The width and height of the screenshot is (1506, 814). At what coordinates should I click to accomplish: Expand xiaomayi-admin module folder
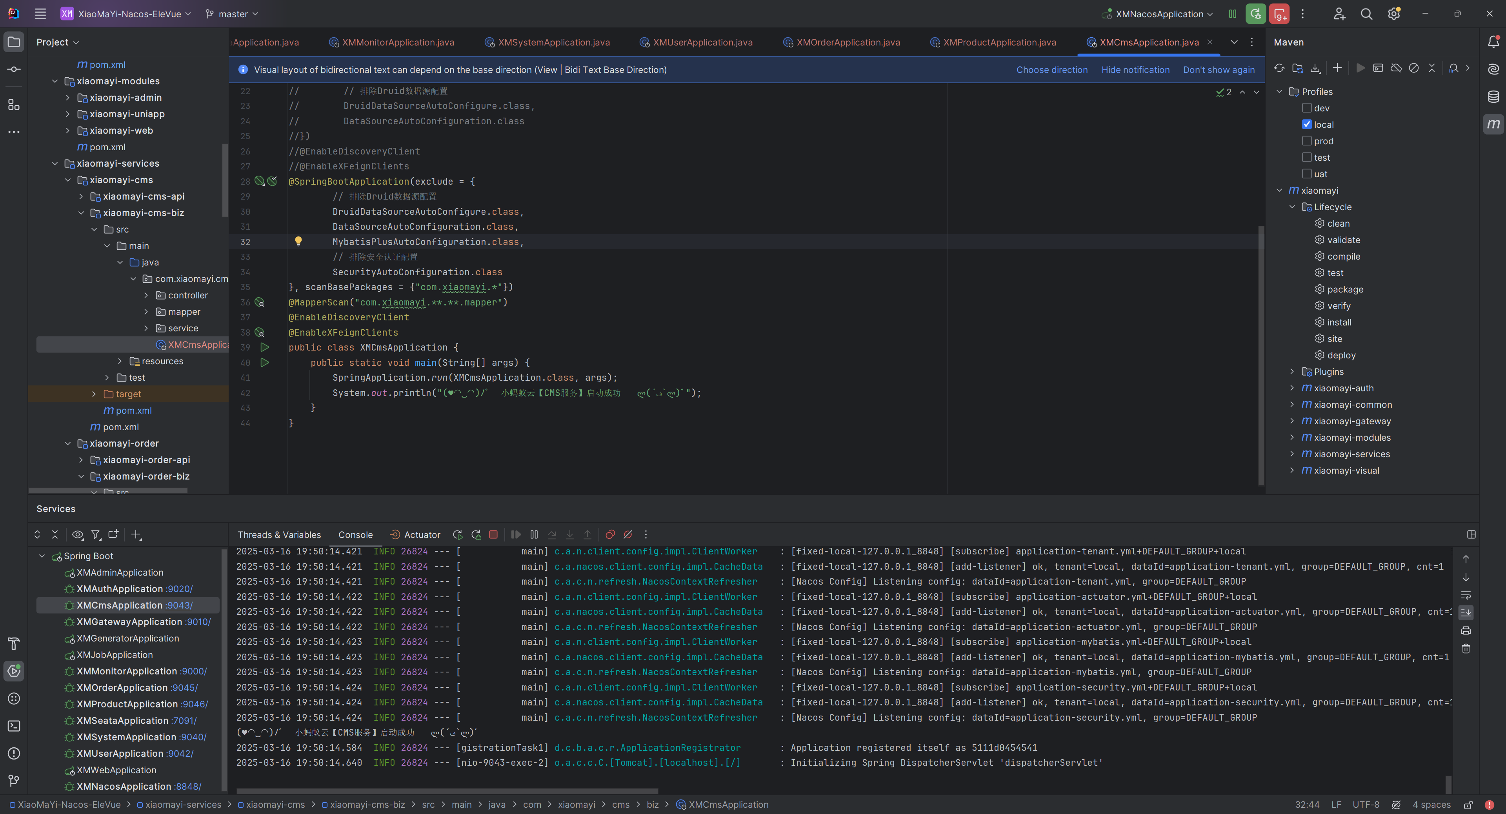[x=67, y=98]
